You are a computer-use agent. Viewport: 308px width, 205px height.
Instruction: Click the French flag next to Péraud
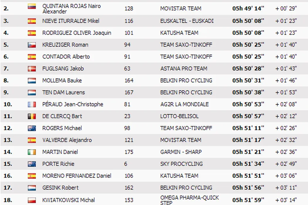[x=32, y=104]
